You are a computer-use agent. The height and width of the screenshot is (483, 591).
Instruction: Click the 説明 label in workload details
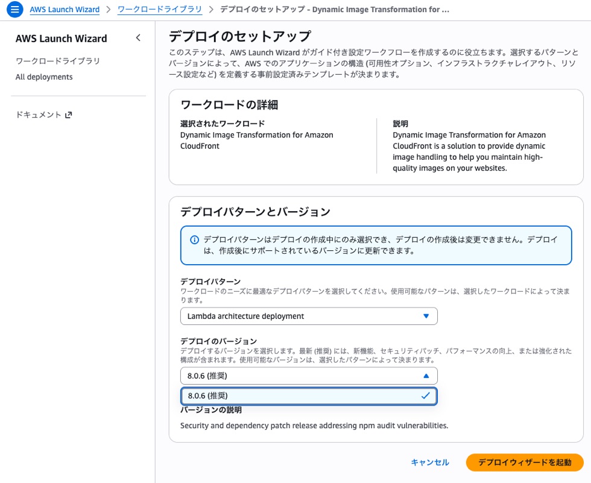(400, 124)
